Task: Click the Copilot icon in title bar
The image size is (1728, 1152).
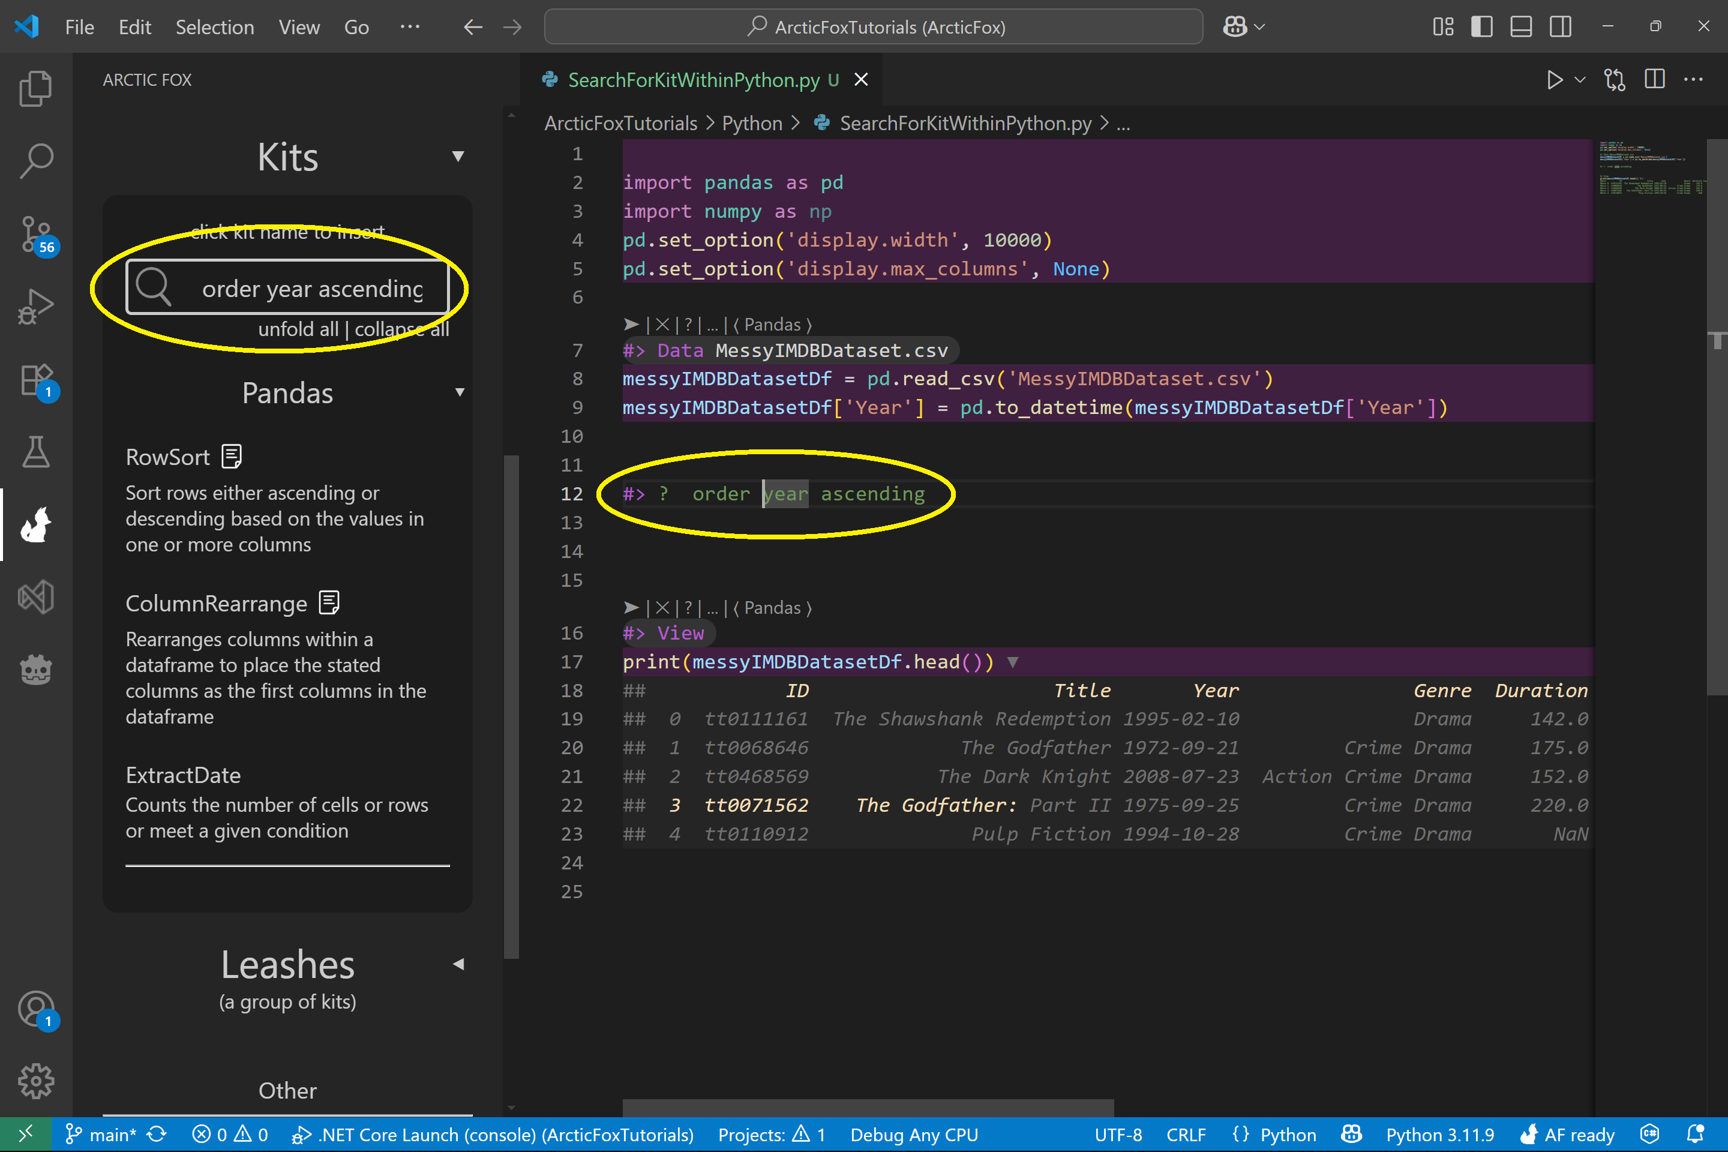Action: tap(1234, 26)
